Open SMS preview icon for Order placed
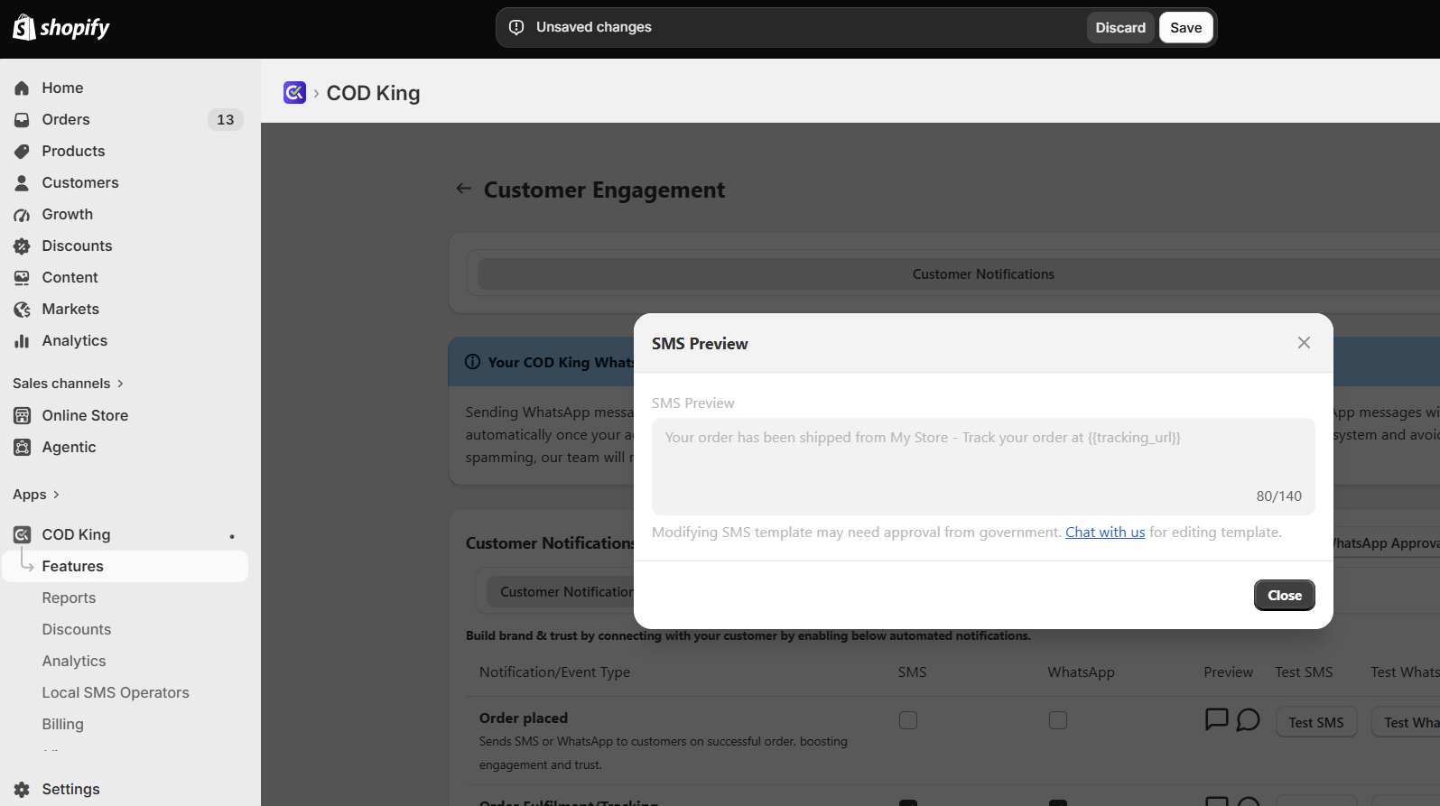Image resolution: width=1440 pixels, height=806 pixels. pyautogui.click(x=1217, y=719)
